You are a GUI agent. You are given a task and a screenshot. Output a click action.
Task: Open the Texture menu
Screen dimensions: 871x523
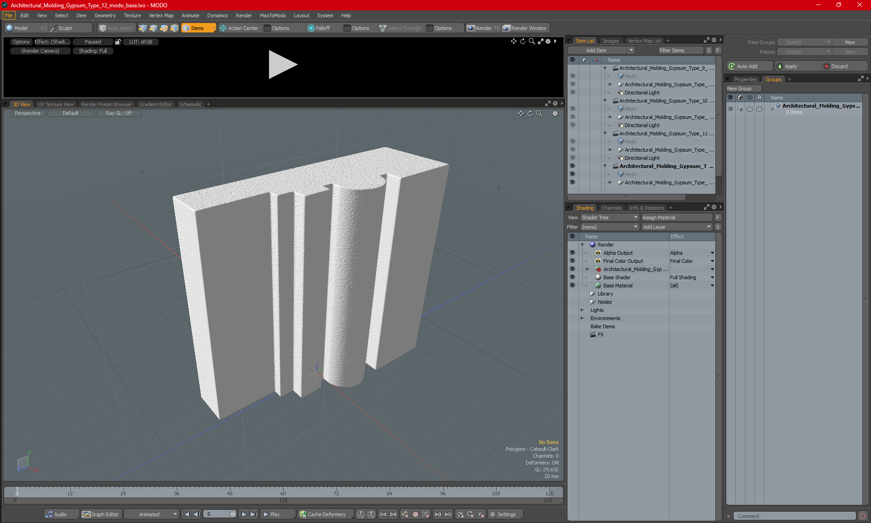tap(132, 15)
